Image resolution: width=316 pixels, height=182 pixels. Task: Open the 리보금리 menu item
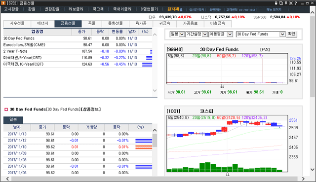point(76,9)
